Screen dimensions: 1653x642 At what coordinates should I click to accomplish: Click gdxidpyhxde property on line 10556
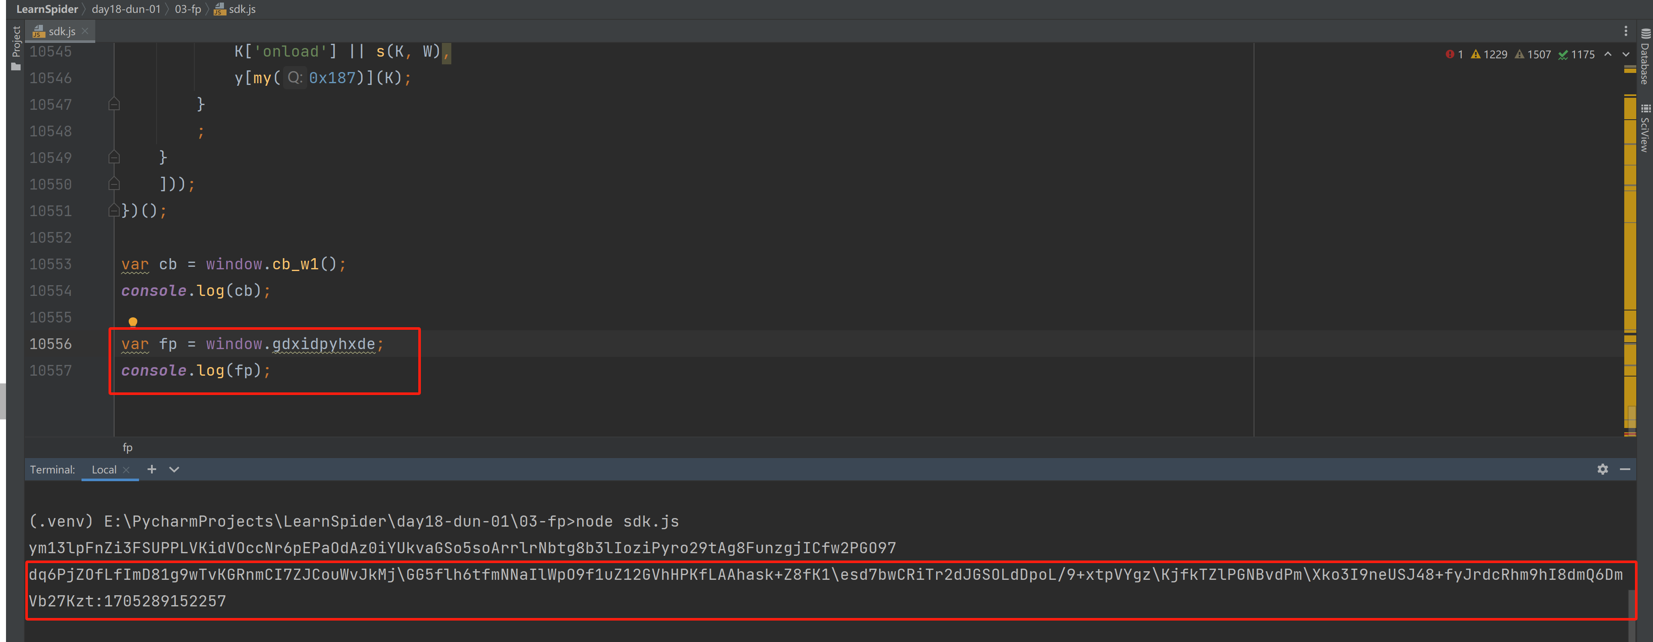click(x=323, y=344)
